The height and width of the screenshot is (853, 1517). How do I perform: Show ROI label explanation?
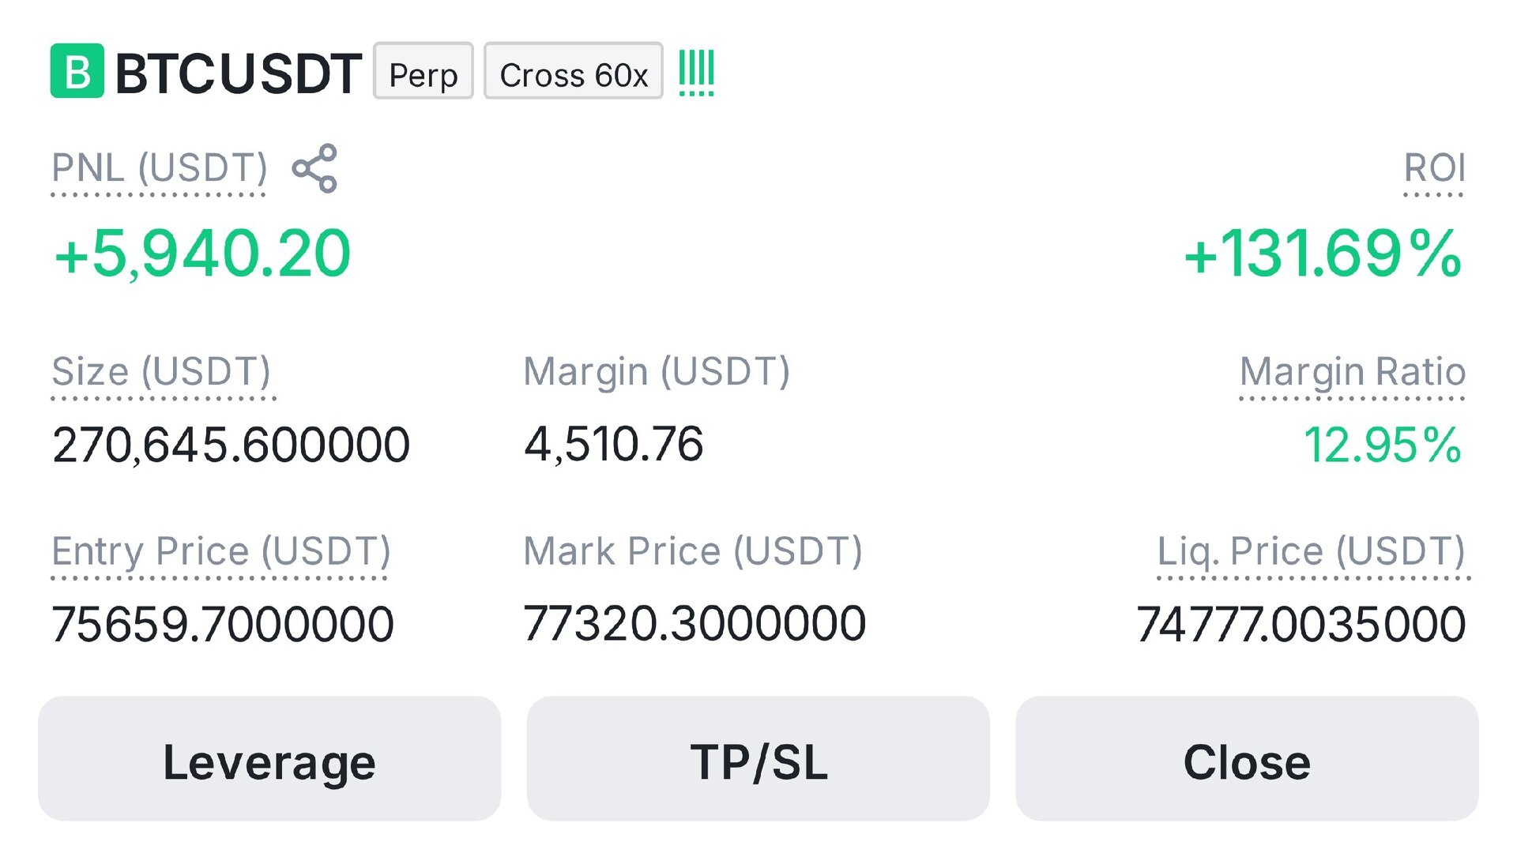1434,168
